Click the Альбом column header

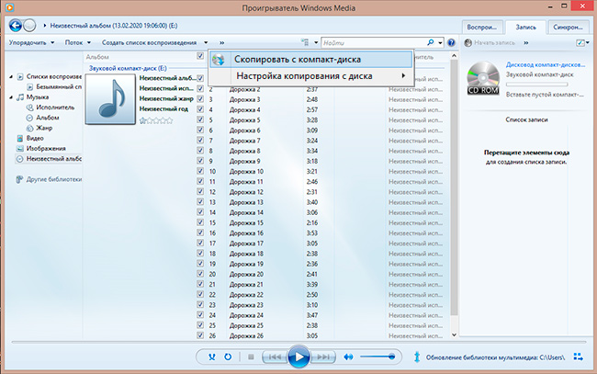(97, 57)
